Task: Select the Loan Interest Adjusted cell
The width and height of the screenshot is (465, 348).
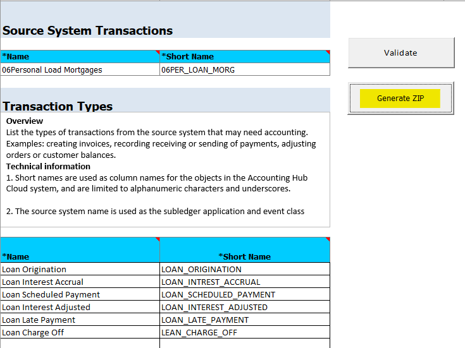Action: click(80, 308)
